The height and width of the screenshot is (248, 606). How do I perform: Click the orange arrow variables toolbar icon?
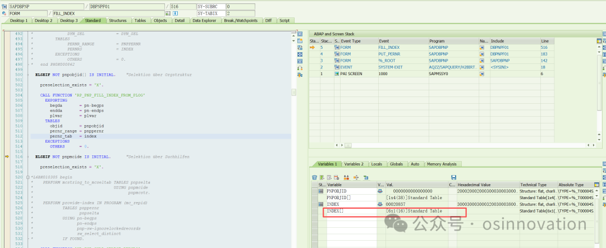[x=356, y=177]
